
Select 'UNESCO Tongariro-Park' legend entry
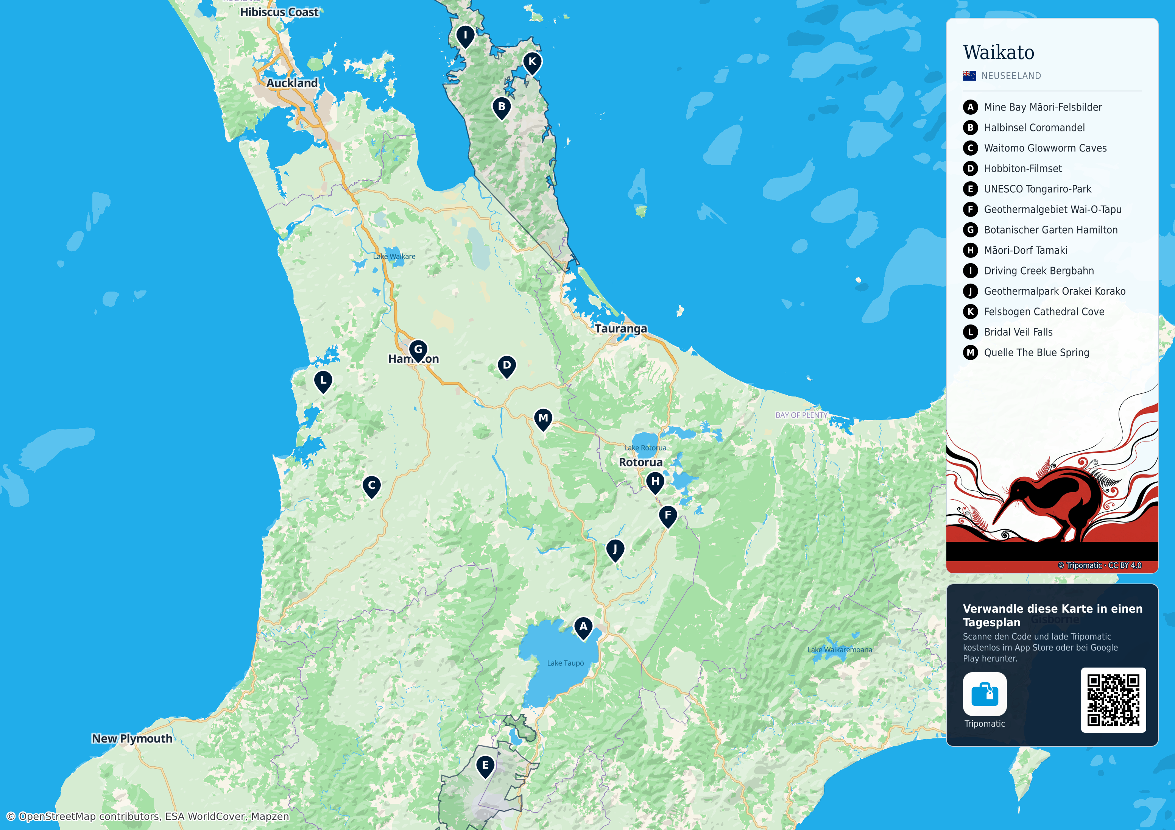[1037, 189]
